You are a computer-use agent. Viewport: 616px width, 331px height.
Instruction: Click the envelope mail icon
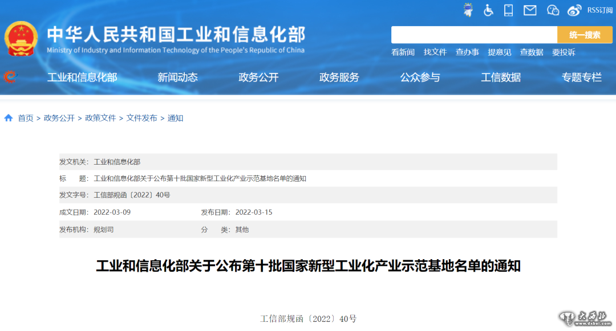pos(530,10)
